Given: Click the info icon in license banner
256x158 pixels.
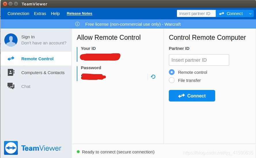Looking at the screenshot, I should coord(77,24).
